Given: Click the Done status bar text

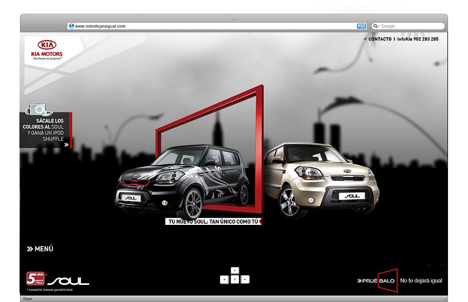Looking at the screenshot, I should coord(27,299).
